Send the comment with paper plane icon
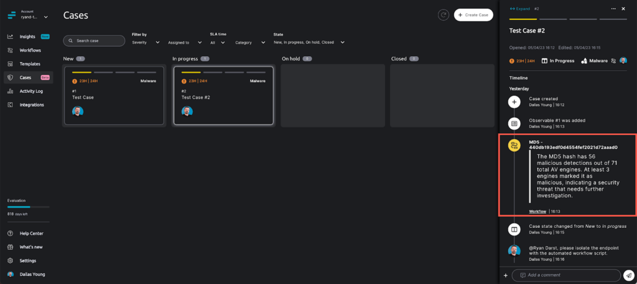637x284 pixels. click(629, 275)
